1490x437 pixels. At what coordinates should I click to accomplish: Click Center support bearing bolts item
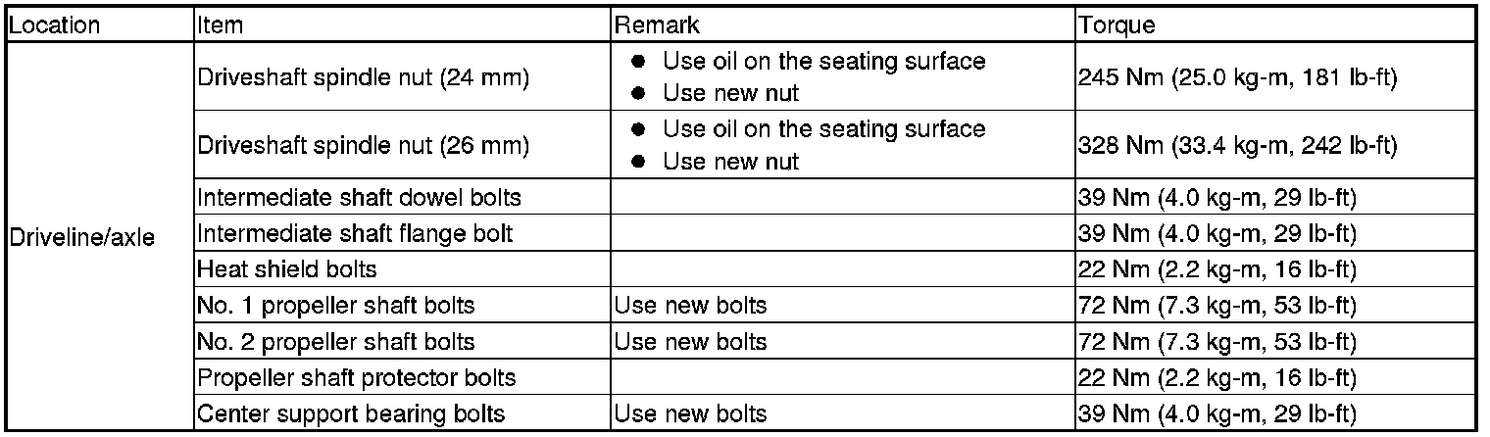(x=351, y=414)
